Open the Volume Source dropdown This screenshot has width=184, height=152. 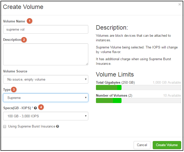[46, 79]
